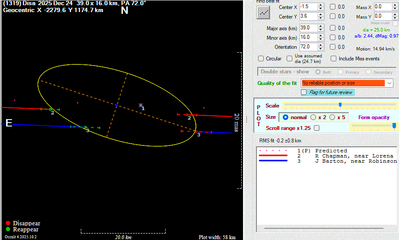Viewport: 399px width, 240px height.
Task: Decrease Minor axis value stepper
Action: (x=320, y=40)
